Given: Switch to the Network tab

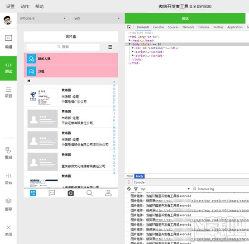Looking at the screenshot, I should point(188,27).
